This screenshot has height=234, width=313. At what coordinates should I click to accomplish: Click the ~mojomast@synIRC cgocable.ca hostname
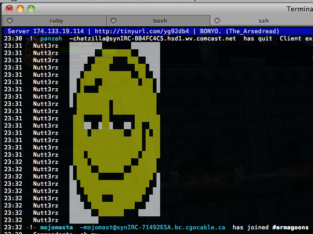[153, 227]
